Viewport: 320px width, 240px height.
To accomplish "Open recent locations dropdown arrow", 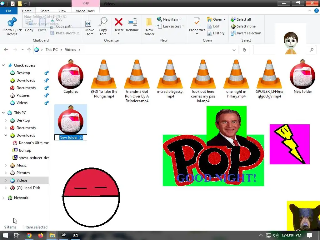I will (x=22, y=50).
